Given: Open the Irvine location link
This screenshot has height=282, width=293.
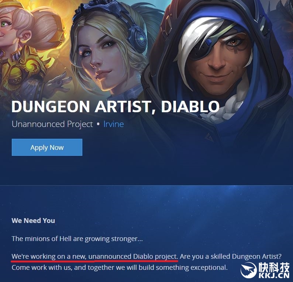Looking at the screenshot, I should click(x=114, y=124).
